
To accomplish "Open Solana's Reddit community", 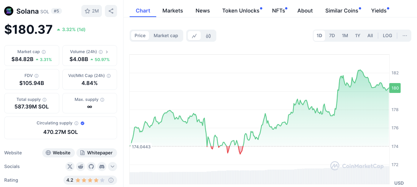I will (80, 167).
